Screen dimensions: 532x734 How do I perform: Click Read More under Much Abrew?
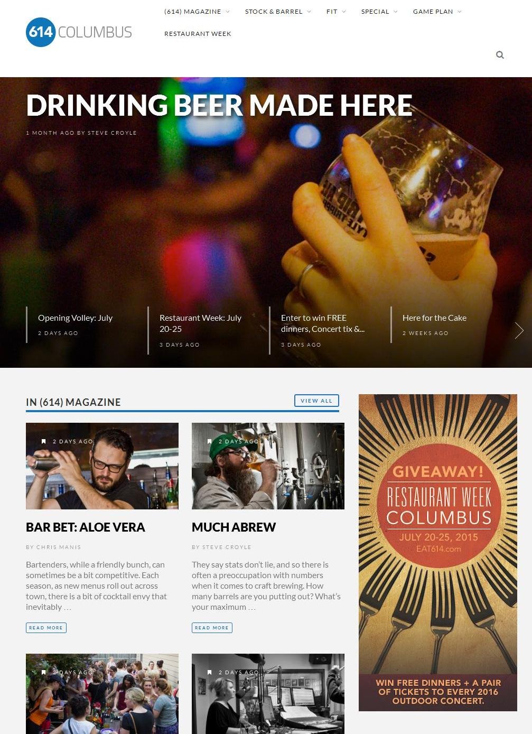[212, 628]
